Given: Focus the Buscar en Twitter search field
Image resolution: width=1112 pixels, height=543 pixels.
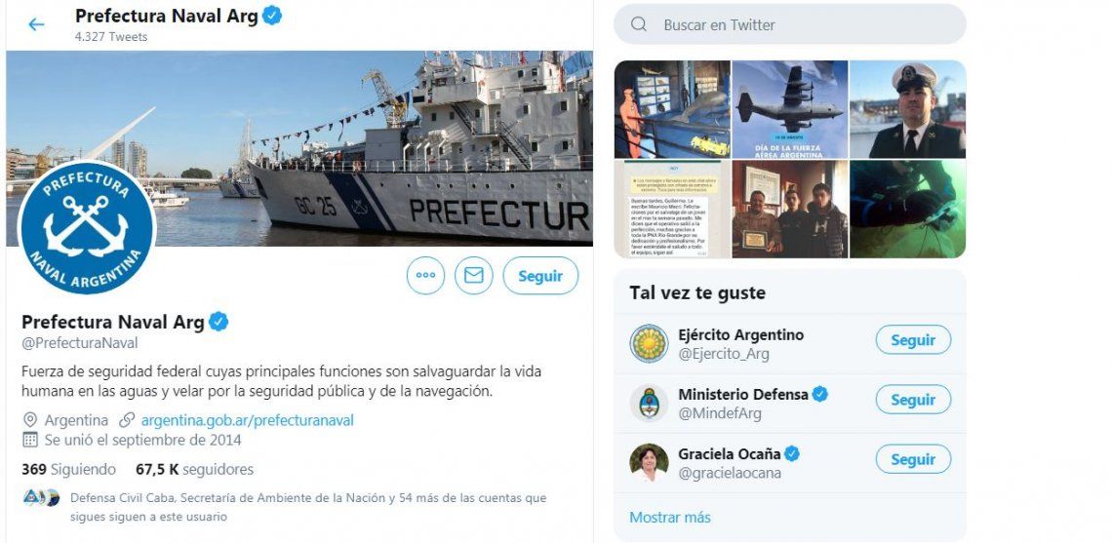Looking at the screenshot, I should click(x=789, y=24).
